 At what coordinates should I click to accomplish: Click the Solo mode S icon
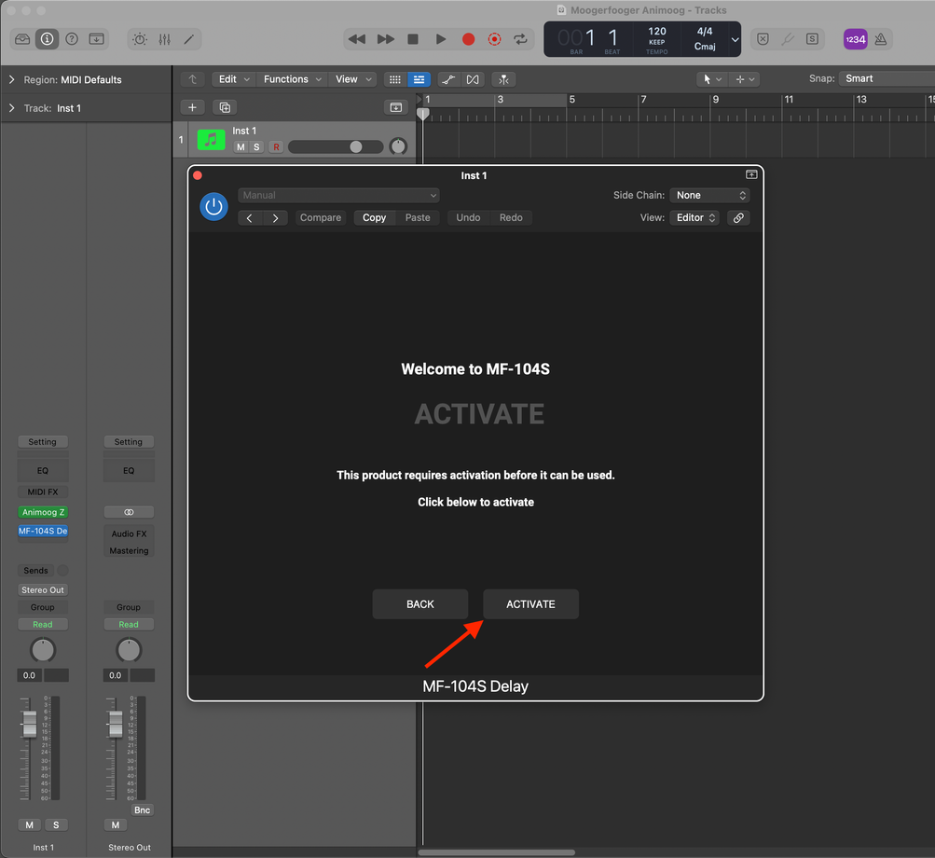point(812,39)
